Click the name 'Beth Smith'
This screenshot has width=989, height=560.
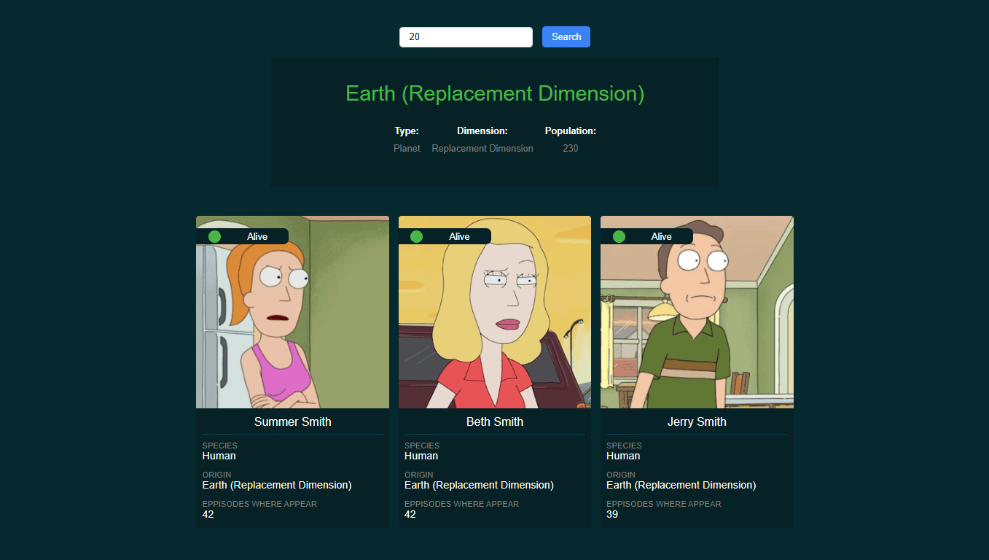pos(494,421)
